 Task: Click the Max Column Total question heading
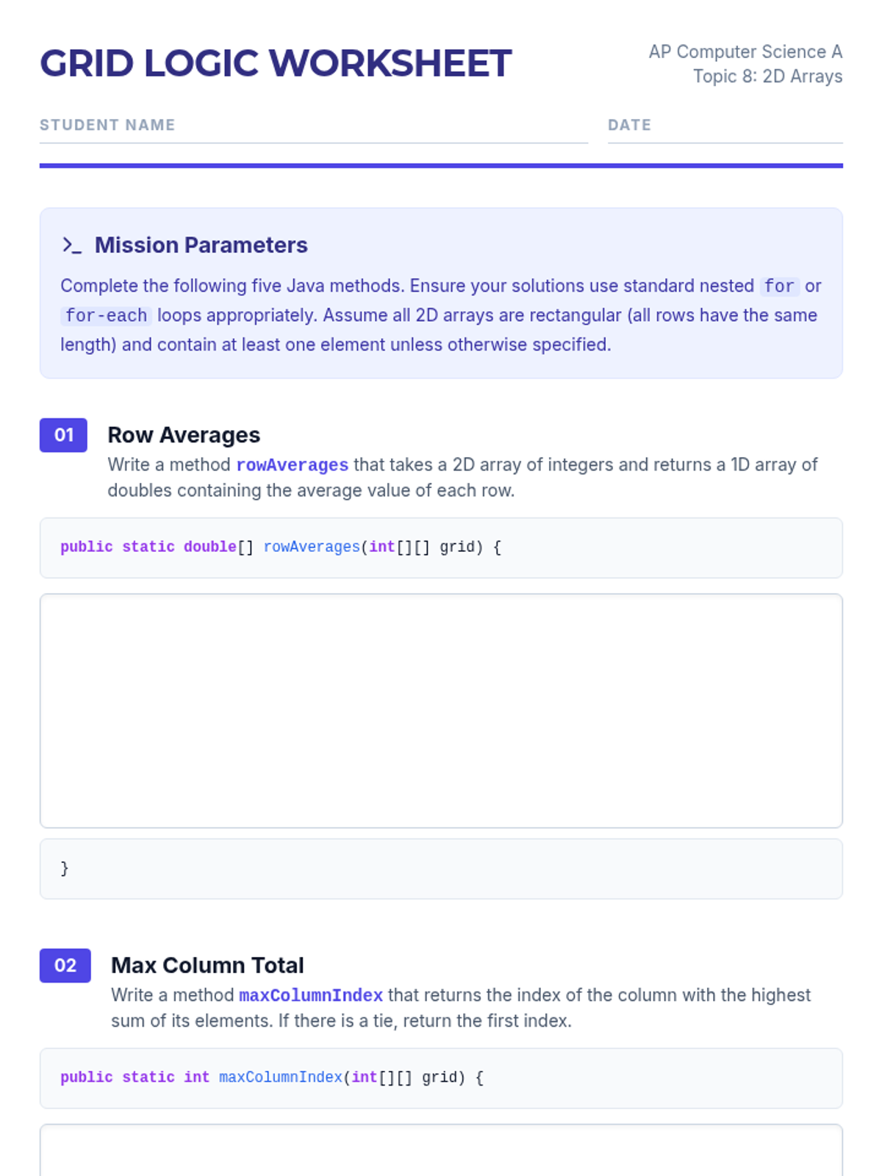click(207, 965)
